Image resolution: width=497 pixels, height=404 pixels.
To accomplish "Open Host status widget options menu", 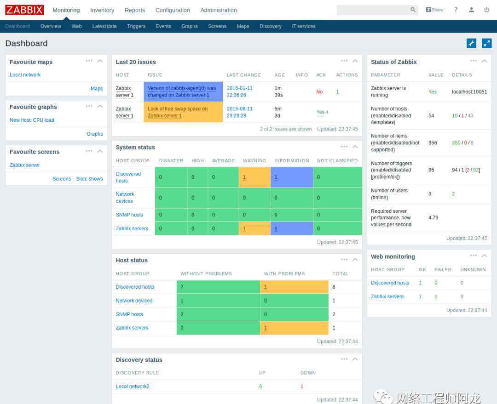I will [x=344, y=259].
